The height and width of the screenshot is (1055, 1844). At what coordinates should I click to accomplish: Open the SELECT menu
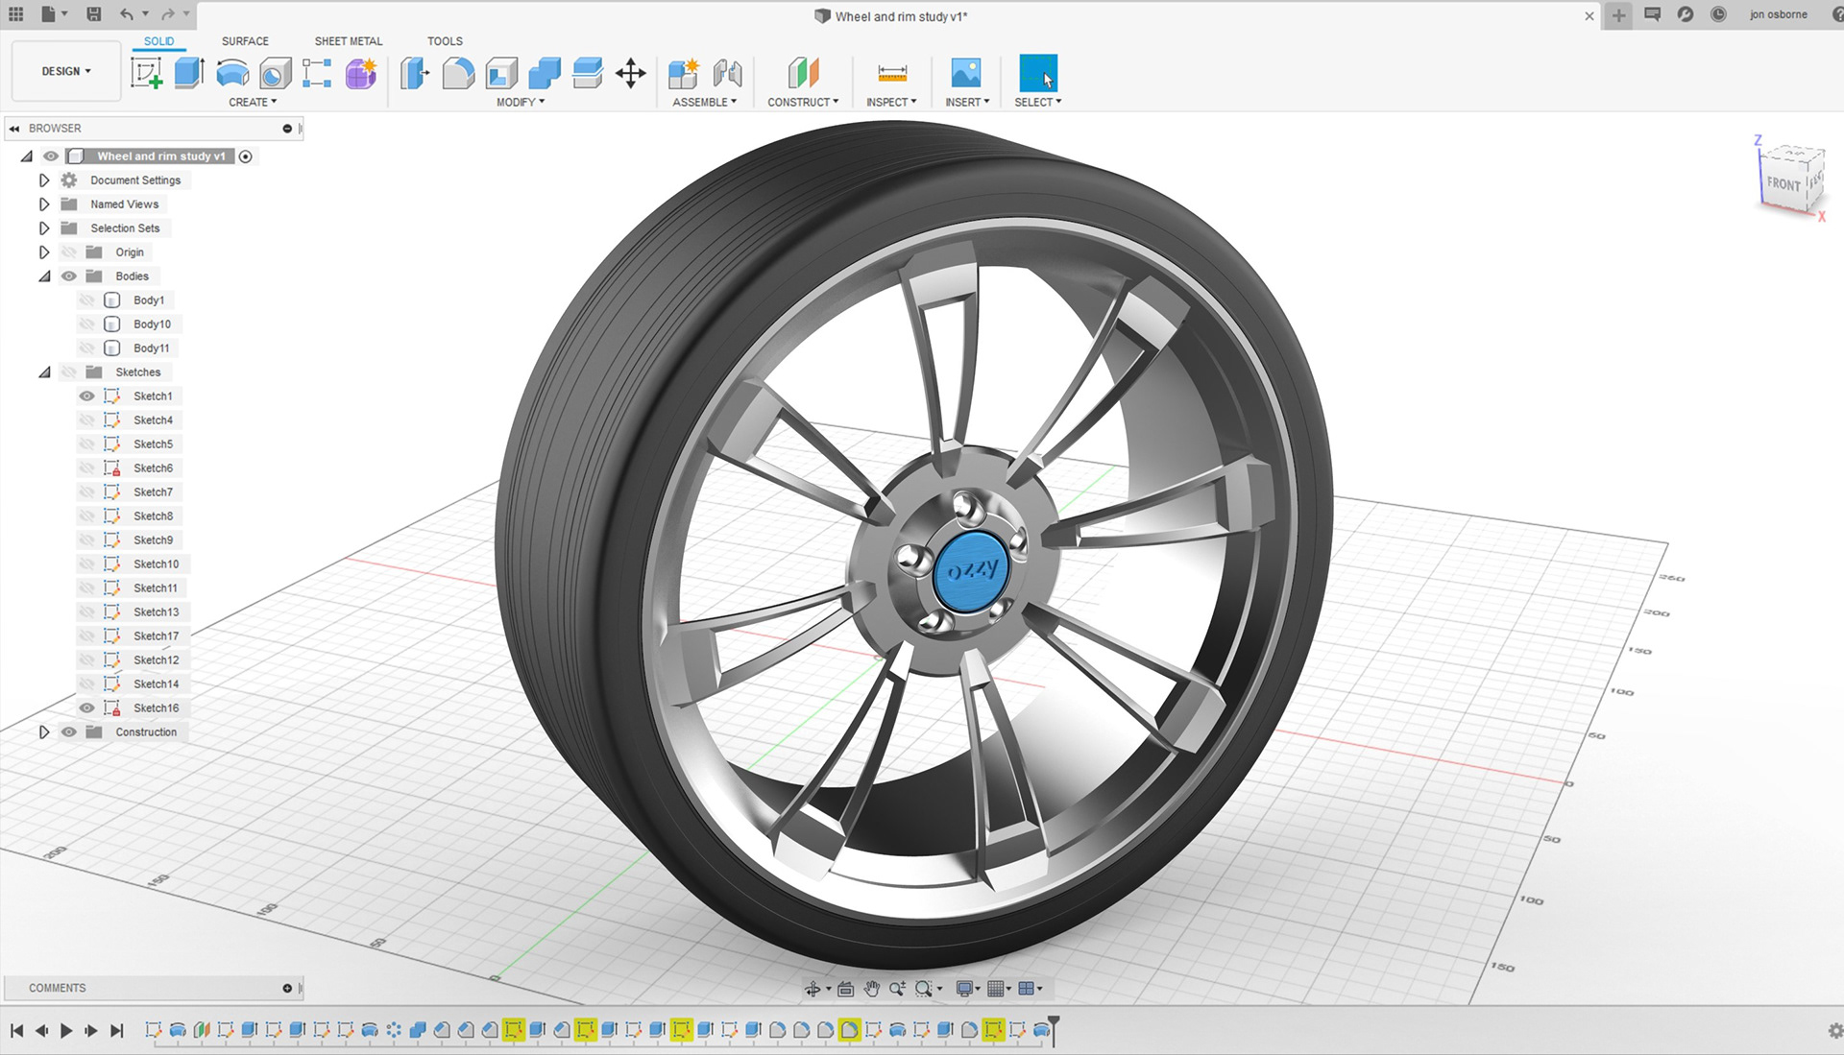pyautogui.click(x=1038, y=102)
